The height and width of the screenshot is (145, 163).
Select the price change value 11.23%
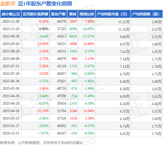pos(43,111)
